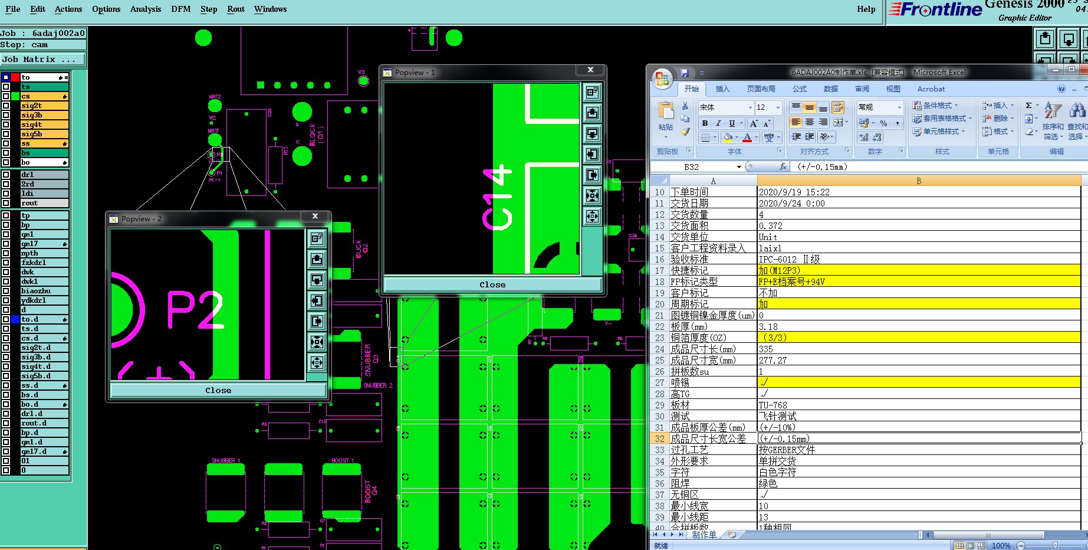This screenshot has width=1088, height=550.
Task: Open the Genesis Analysis menu
Action: [146, 9]
